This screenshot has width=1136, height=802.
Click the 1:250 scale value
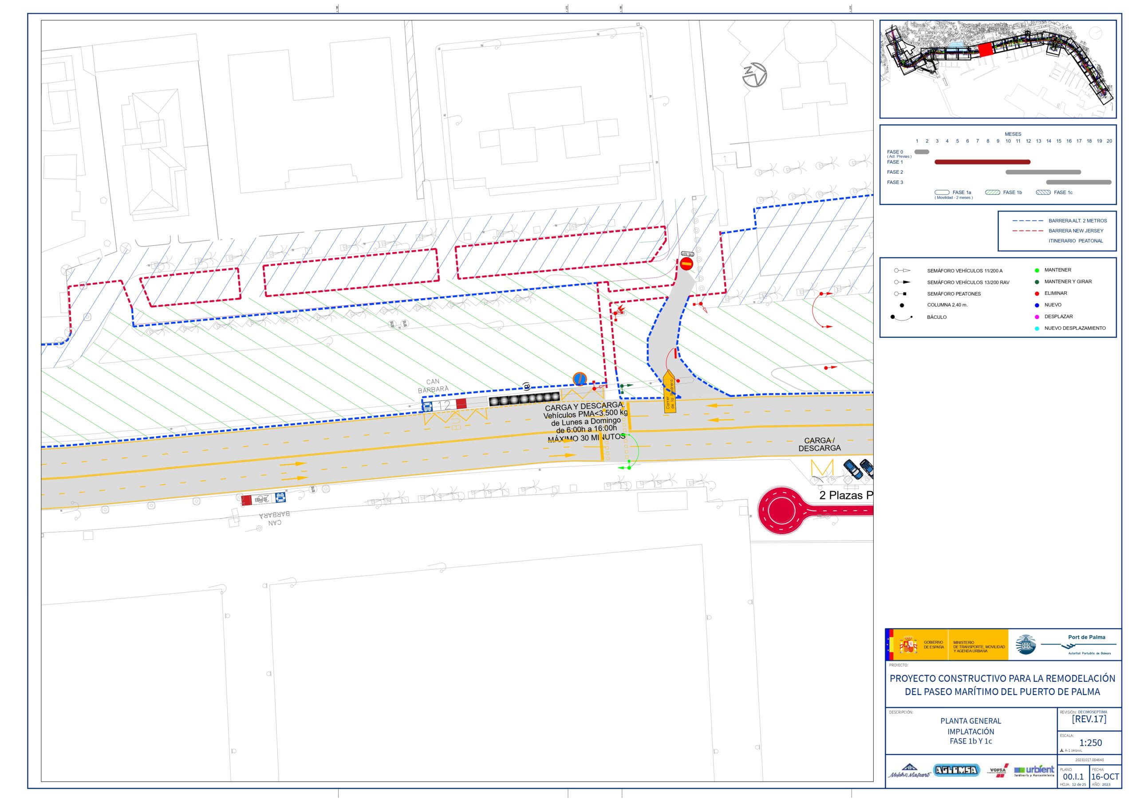1090,743
